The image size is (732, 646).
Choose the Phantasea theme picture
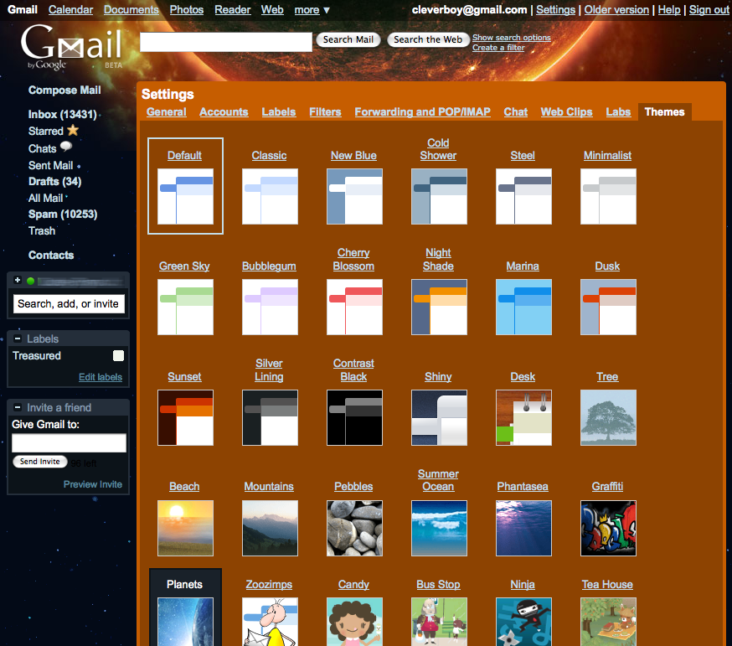pos(523,529)
